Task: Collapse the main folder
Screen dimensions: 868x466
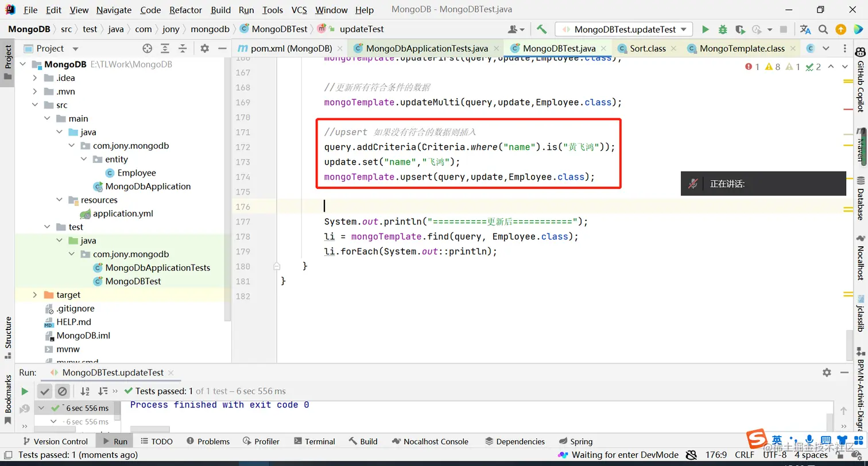Action: tap(47, 119)
